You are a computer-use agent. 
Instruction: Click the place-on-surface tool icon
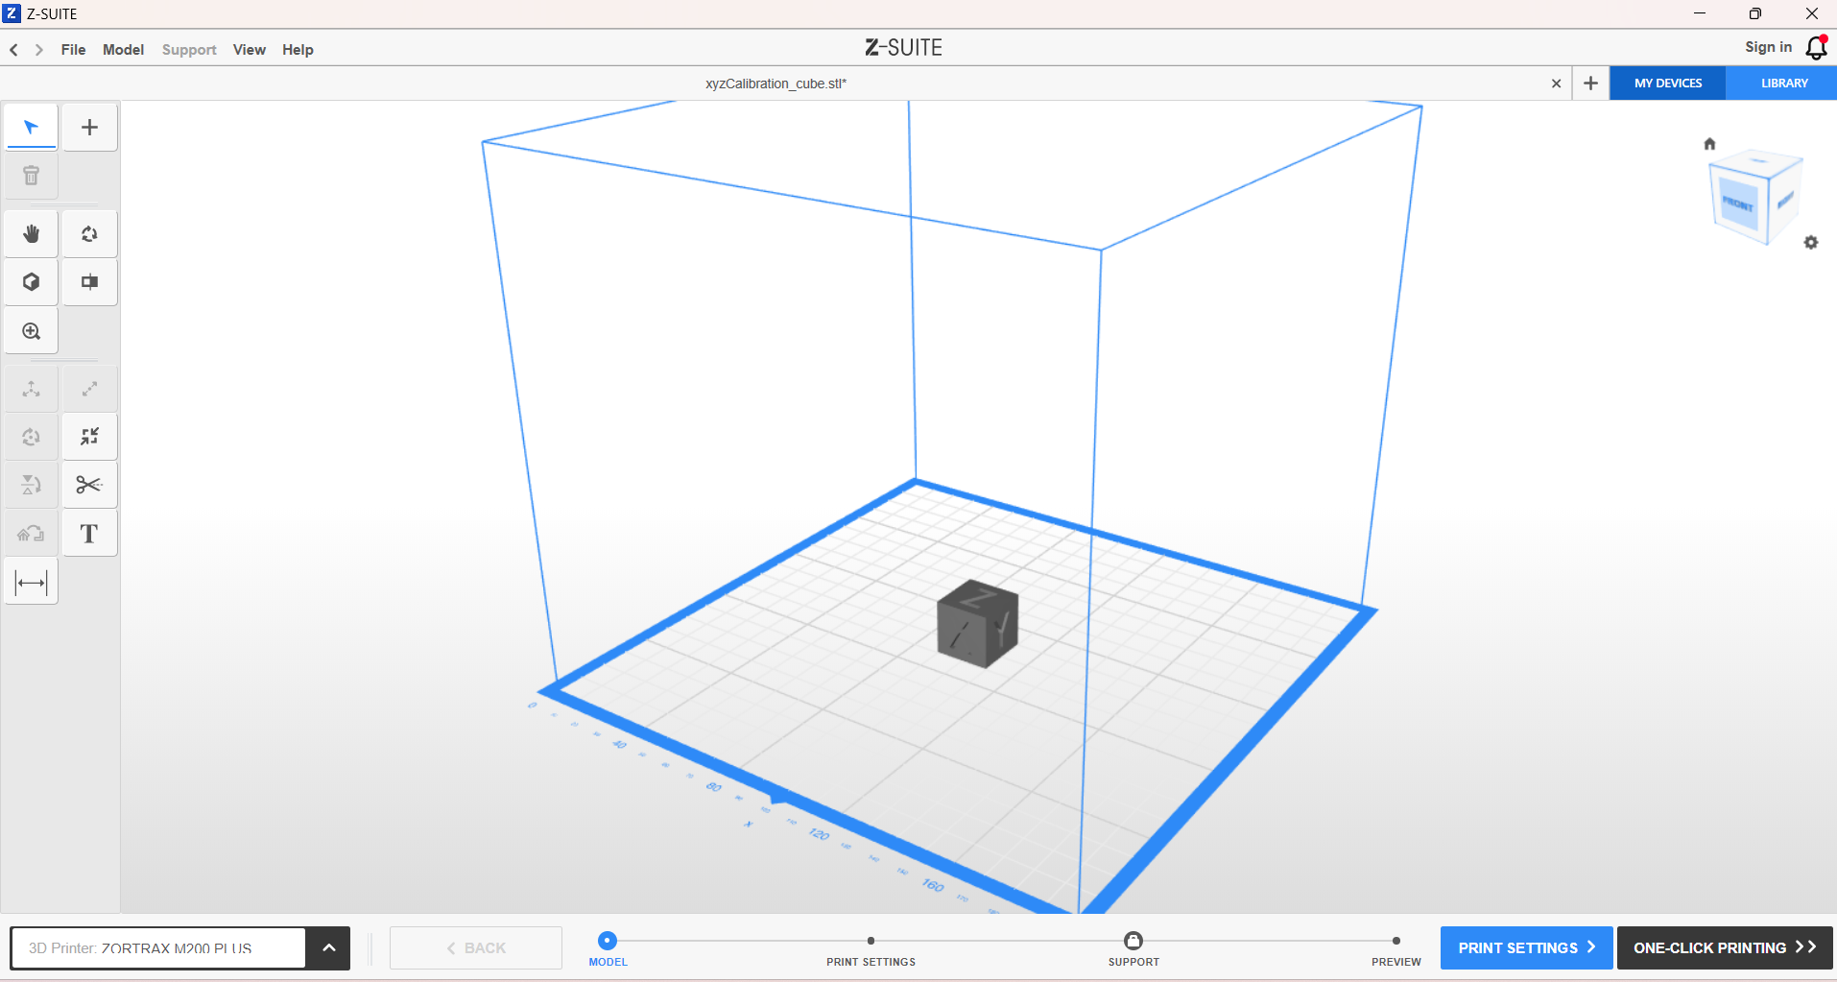click(32, 534)
